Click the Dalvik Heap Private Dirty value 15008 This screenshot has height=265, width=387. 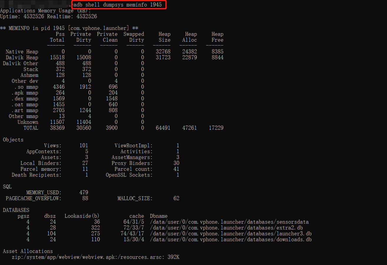[84, 58]
